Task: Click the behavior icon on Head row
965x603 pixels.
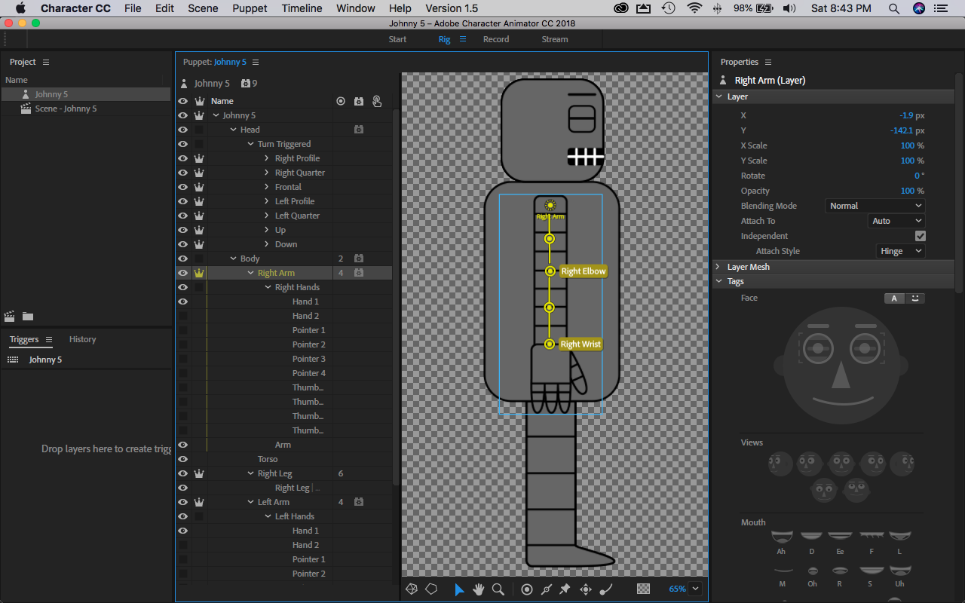Action: (359, 130)
